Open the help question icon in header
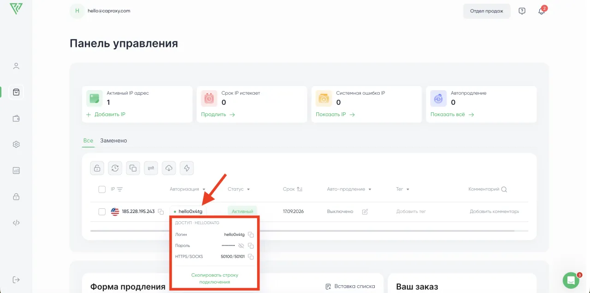 (522, 11)
